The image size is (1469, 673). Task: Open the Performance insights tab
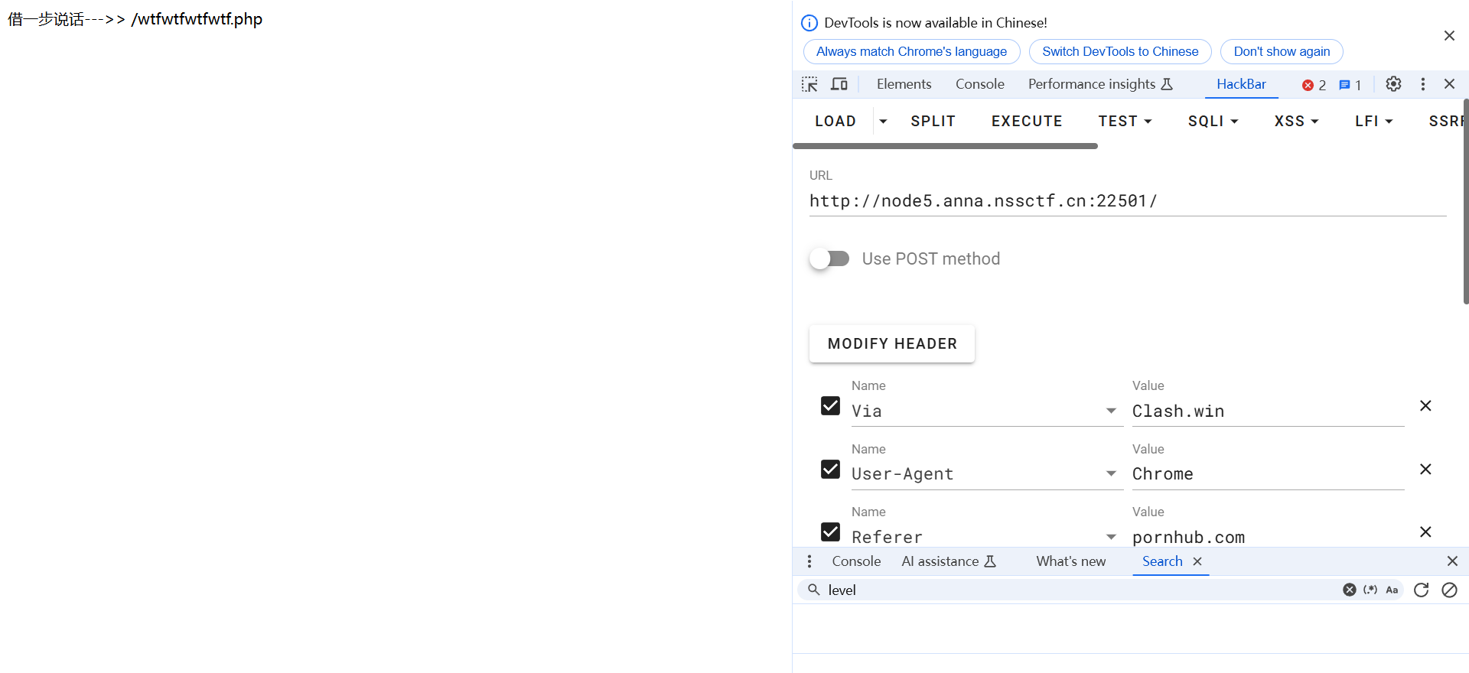click(1100, 84)
